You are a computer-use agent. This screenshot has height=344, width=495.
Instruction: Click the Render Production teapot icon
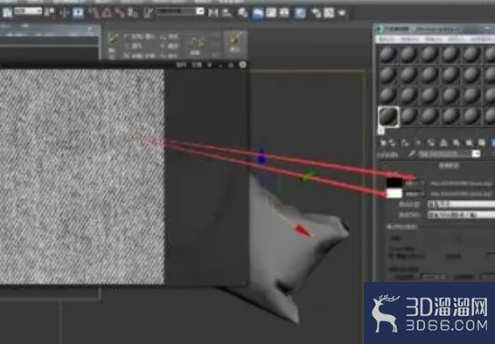tap(342, 12)
